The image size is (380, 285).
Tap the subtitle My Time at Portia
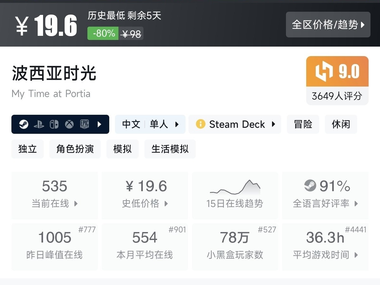[x=51, y=94]
